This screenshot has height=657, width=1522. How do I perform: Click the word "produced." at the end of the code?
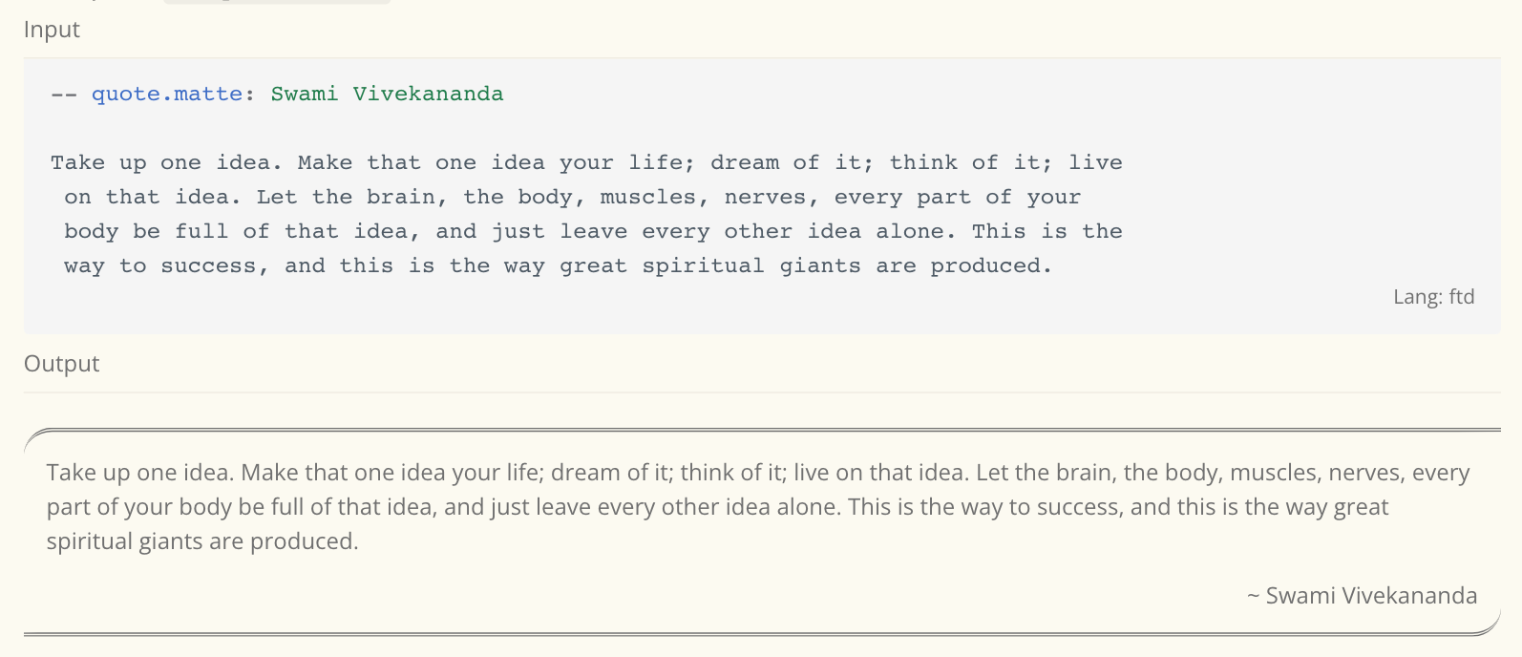coord(991,266)
